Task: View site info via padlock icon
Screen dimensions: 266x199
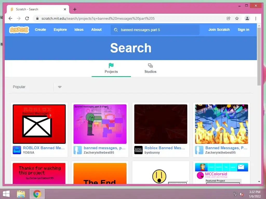Action: (37, 18)
